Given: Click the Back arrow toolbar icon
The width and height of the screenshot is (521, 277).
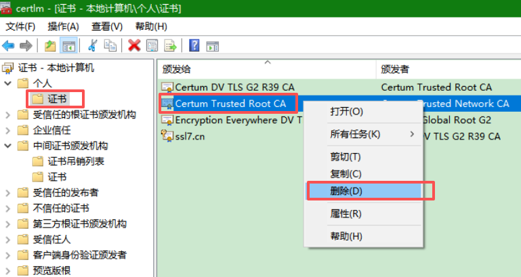Looking at the screenshot, I should 9,45.
